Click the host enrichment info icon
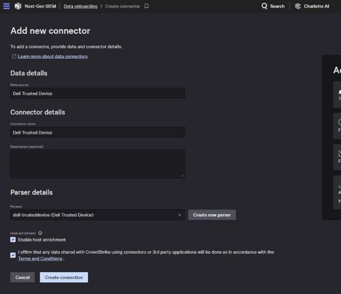Image resolution: width=341 pixels, height=294 pixels. (x=40, y=233)
